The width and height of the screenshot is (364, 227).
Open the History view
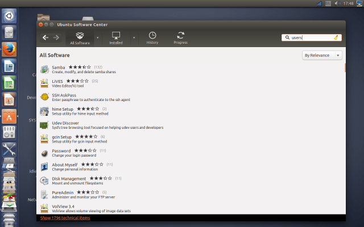tap(152, 37)
